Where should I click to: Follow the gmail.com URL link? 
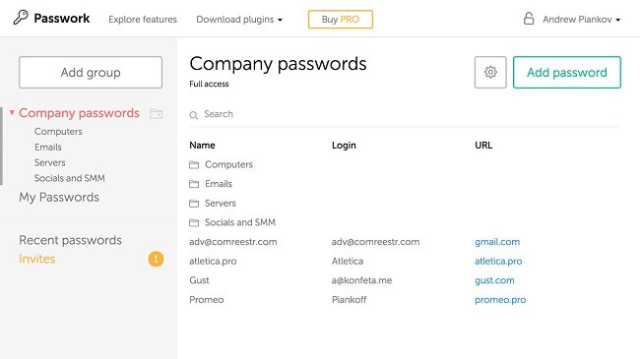click(497, 242)
